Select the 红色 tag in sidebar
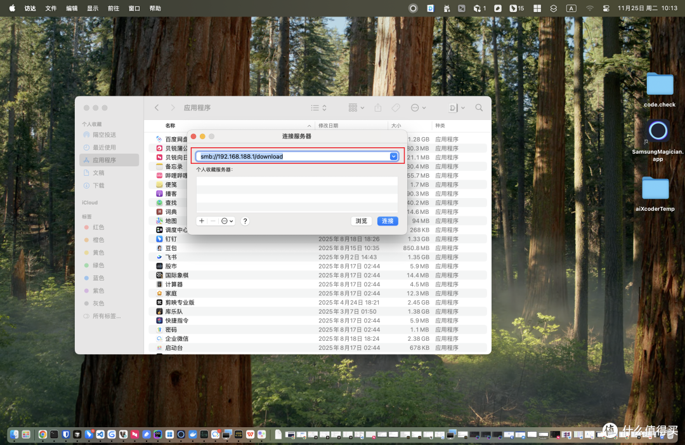Viewport: 685px width, 445px height. [109, 227]
